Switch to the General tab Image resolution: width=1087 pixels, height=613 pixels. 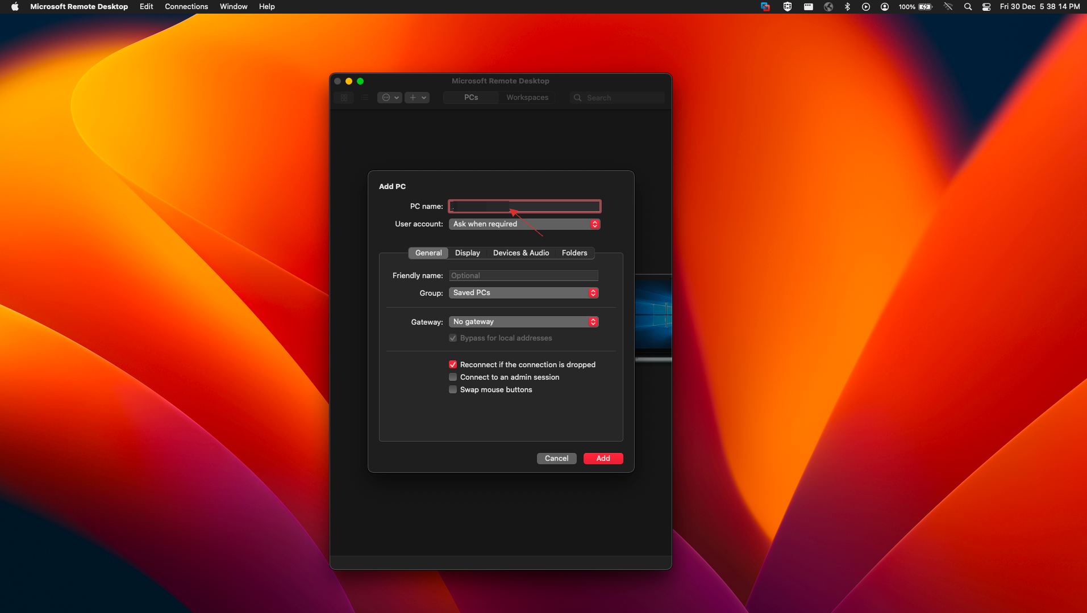coord(428,253)
